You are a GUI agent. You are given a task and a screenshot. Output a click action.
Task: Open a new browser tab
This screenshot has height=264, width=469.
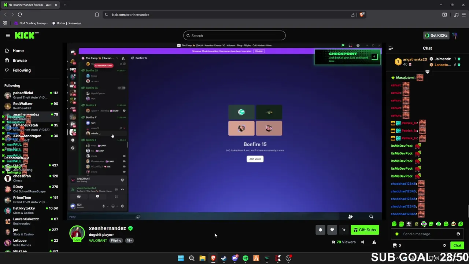click(65, 5)
